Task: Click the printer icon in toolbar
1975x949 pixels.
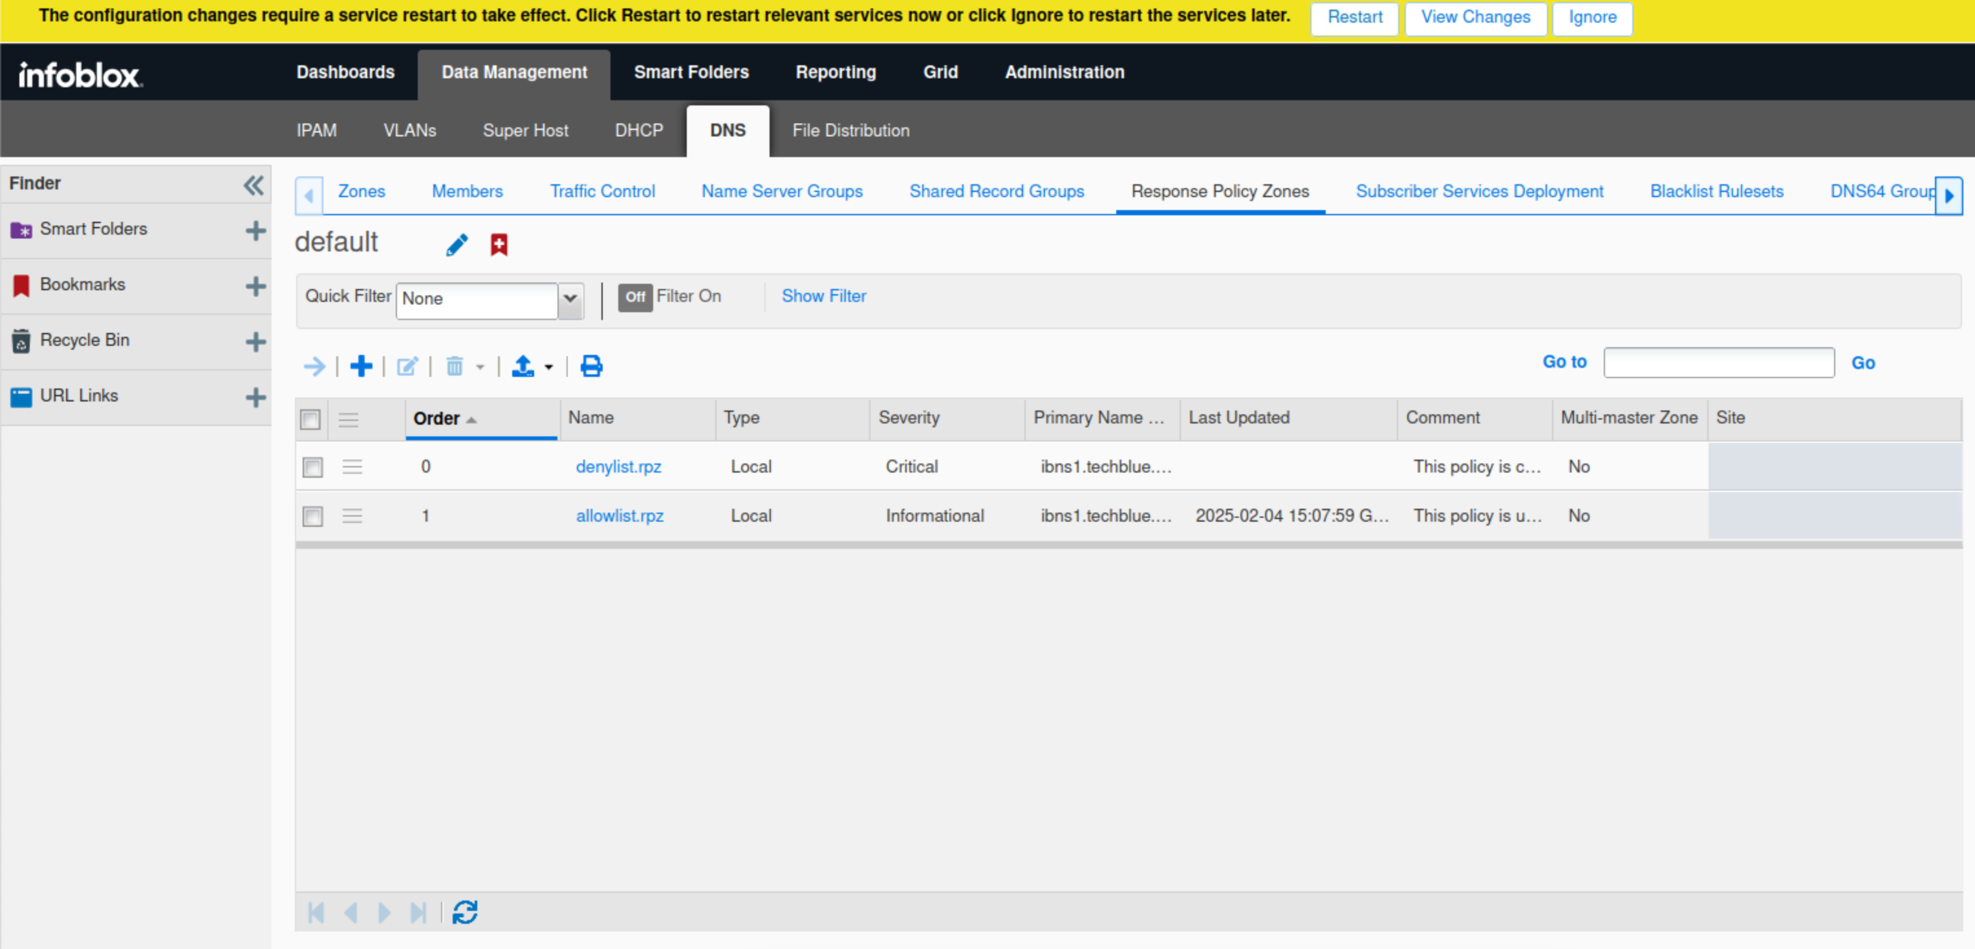Action: [591, 367]
